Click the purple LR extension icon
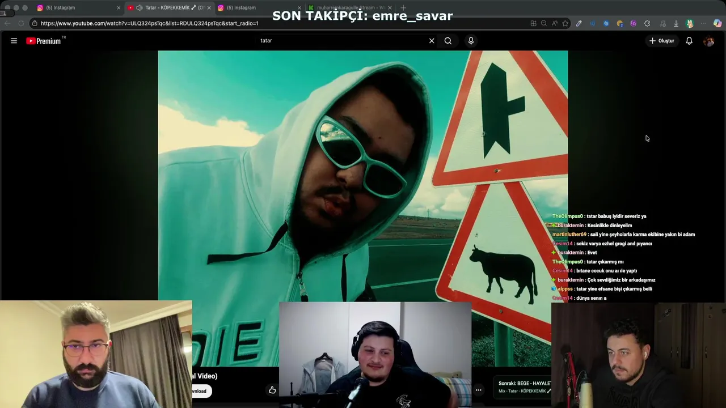The image size is (726, 408). [633, 23]
